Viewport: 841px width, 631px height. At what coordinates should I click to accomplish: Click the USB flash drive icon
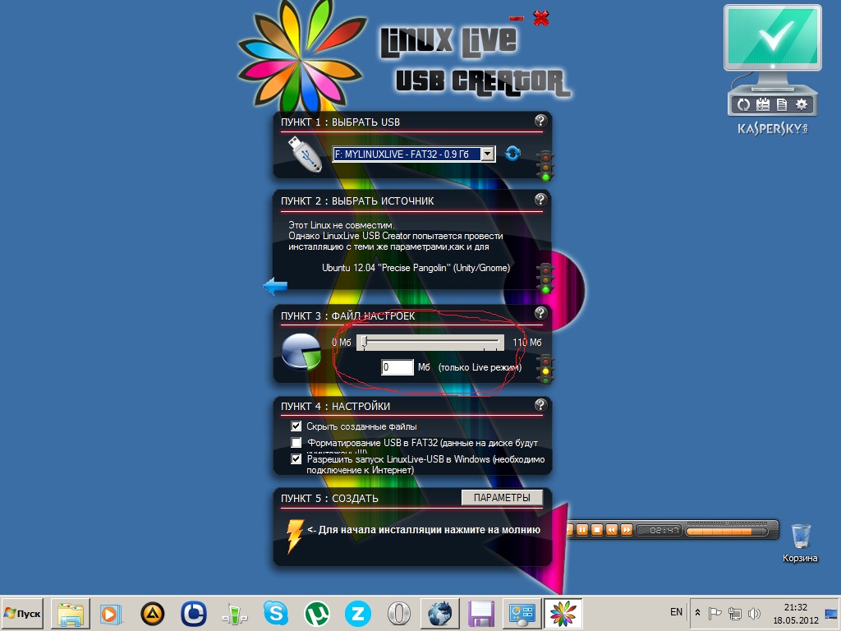click(305, 154)
